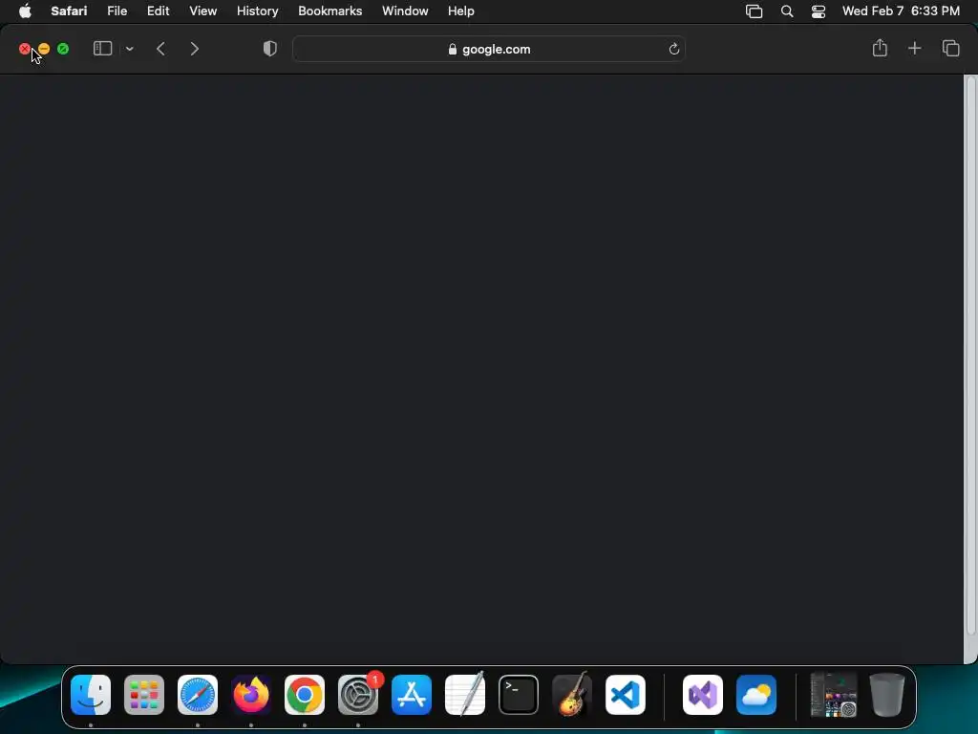Image resolution: width=978 pixels, height=734 pixels.
Task: Open the Window menu
Action: (405, 11)
